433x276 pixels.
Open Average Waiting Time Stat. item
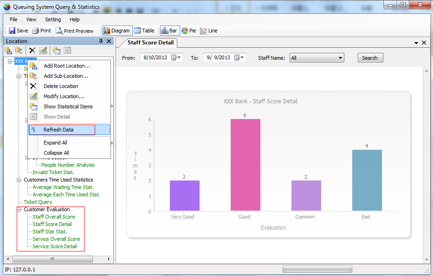(x=63, y=187)
